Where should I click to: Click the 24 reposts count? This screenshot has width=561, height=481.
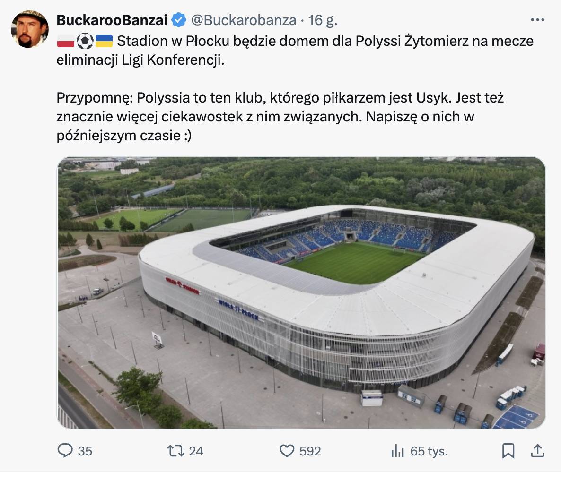click(196, 451)
